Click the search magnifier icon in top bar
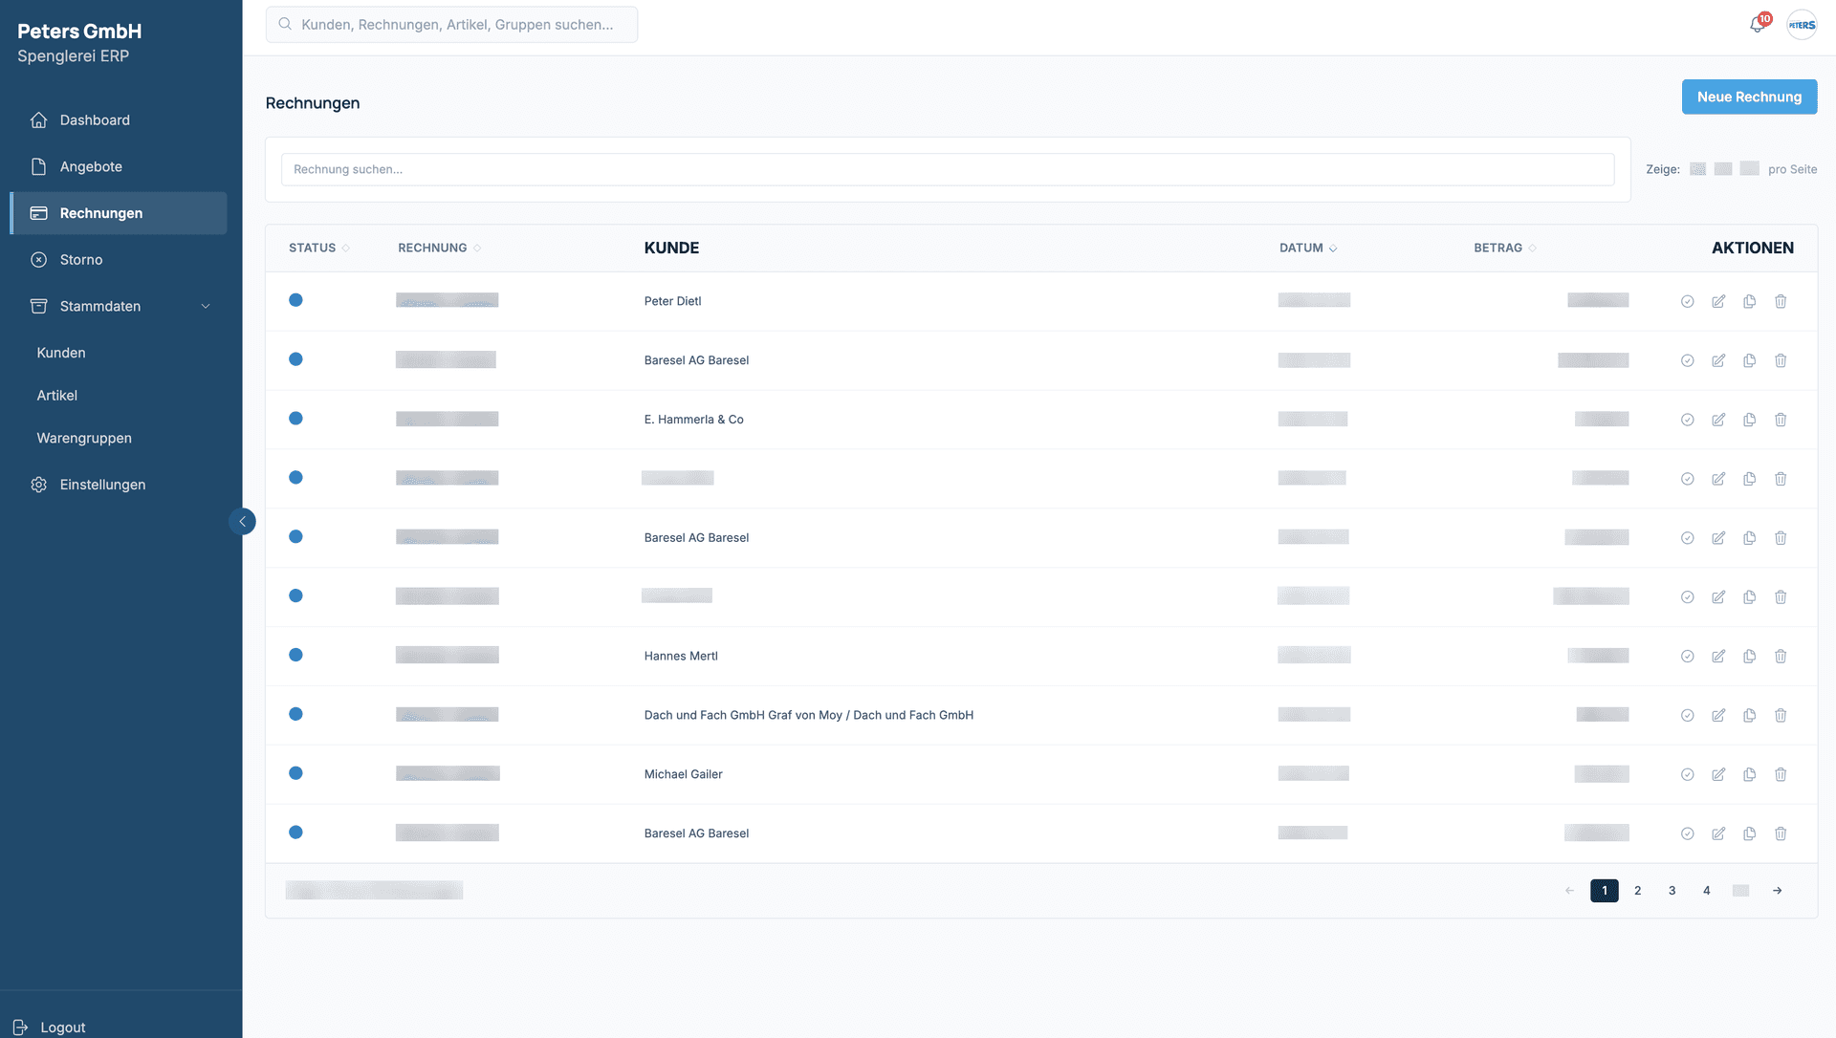This screenshot has height=1038, width=1836. pyautogui.click(x=285, y=24)
